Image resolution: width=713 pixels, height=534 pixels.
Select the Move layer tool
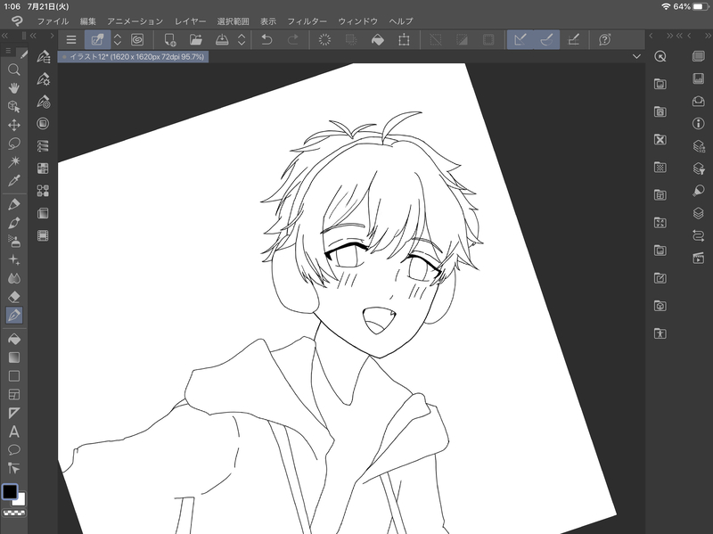pyautogui.click(x=13, y=125)
